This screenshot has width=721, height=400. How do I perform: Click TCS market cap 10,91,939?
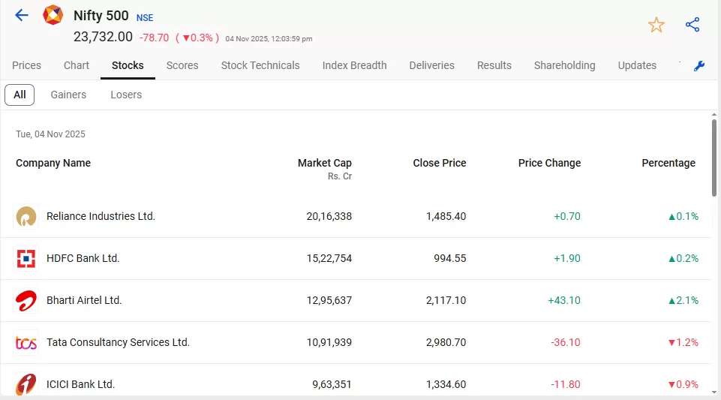pos(329,342)
